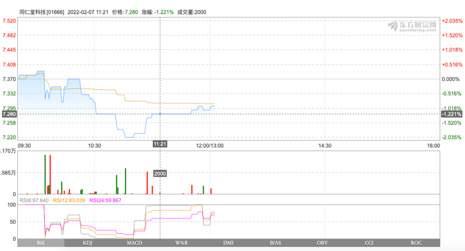Show the W%R indicator
The width and height of the screenshot is (465, 251).
[182, 243]
